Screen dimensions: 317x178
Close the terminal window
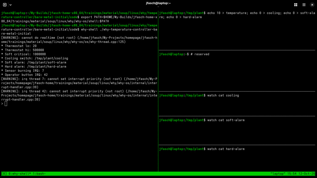[312, 5]
